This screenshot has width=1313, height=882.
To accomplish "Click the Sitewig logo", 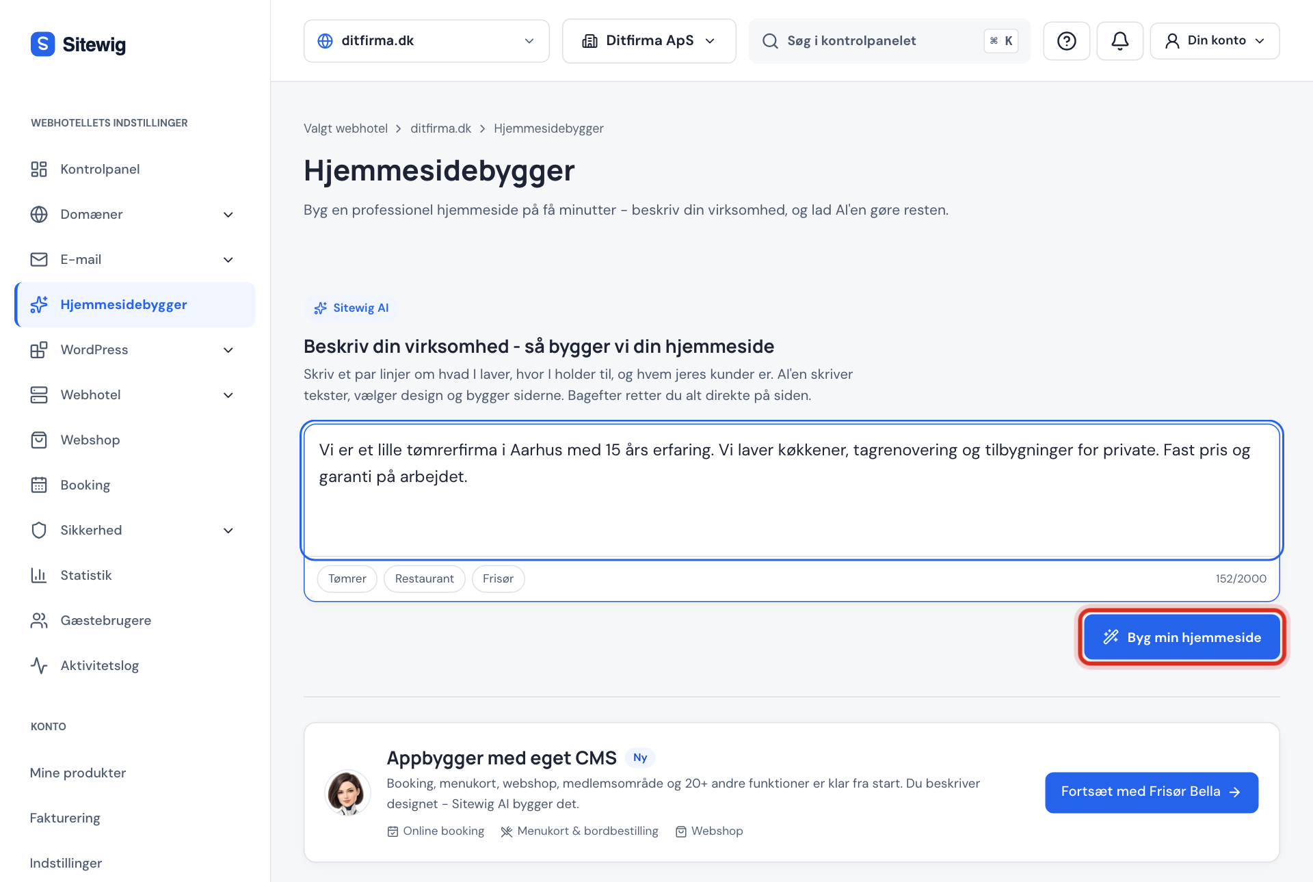I will pyautogui.click(x=78, y=44).
